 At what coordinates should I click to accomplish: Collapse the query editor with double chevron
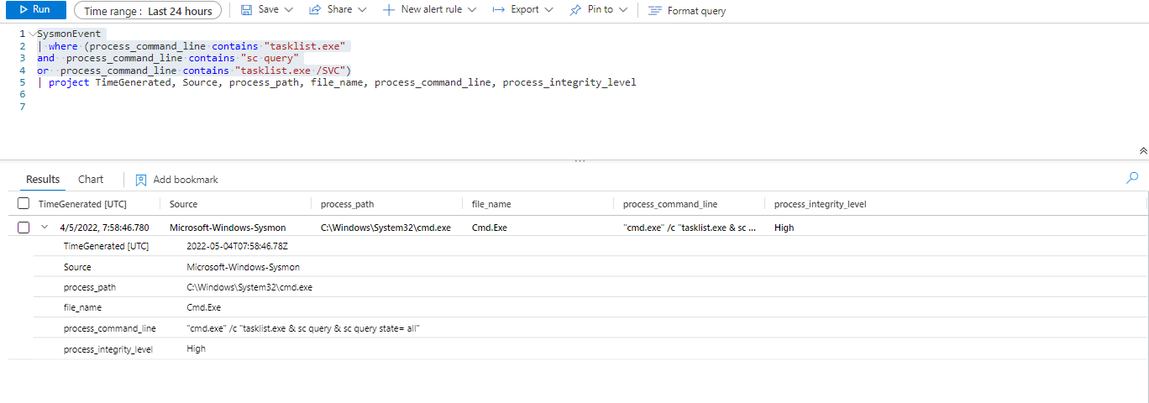pyautogui.click(x=1142, y=151)
